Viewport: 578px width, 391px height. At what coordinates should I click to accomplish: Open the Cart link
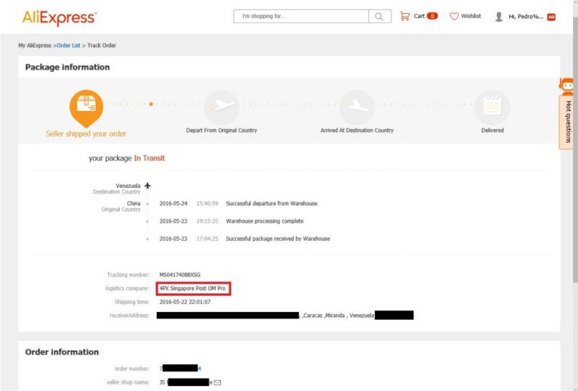(419, 17)
